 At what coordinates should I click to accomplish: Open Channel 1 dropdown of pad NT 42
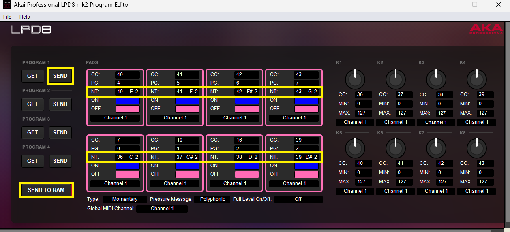[234, 118]
